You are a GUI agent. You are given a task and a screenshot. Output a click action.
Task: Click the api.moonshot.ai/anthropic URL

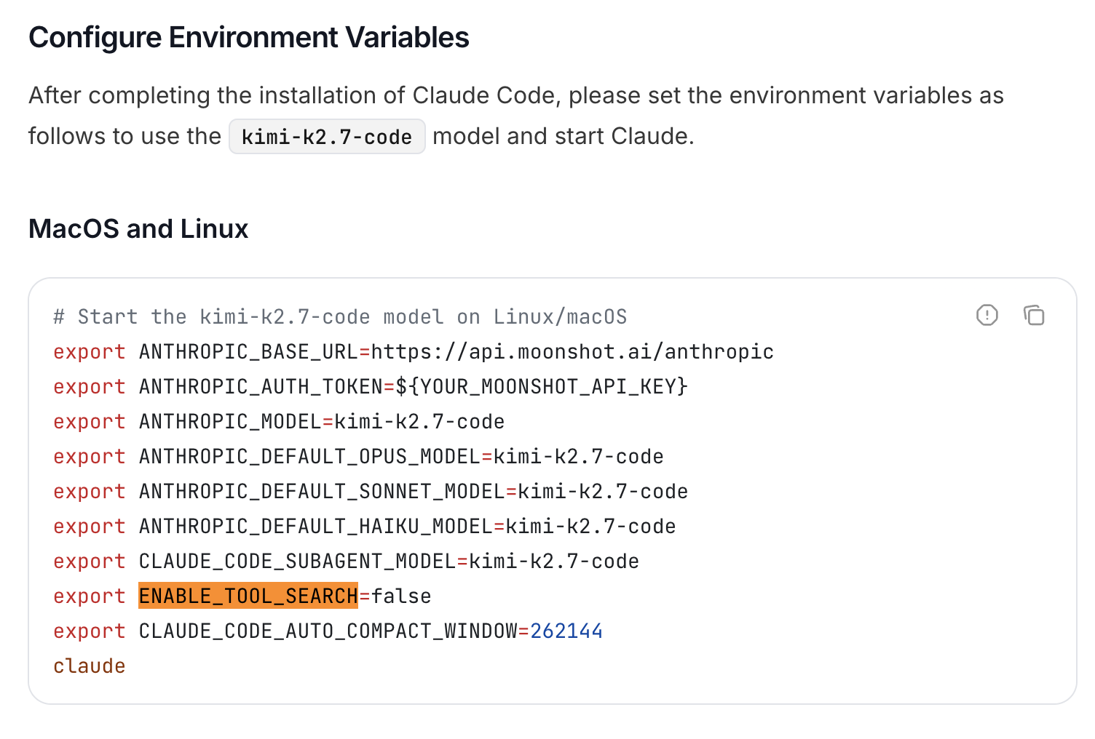click(x=572, y=352)
